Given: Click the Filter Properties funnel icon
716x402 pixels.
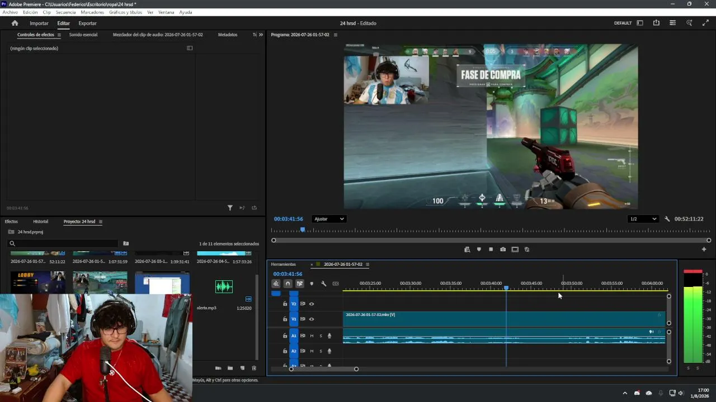Looking at the screenshot, I should [230, 208].
